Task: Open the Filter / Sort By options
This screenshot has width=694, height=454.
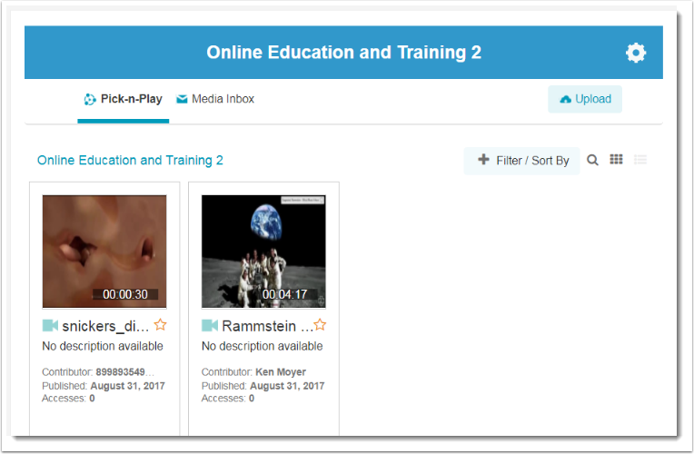Action: pos(521,161)
